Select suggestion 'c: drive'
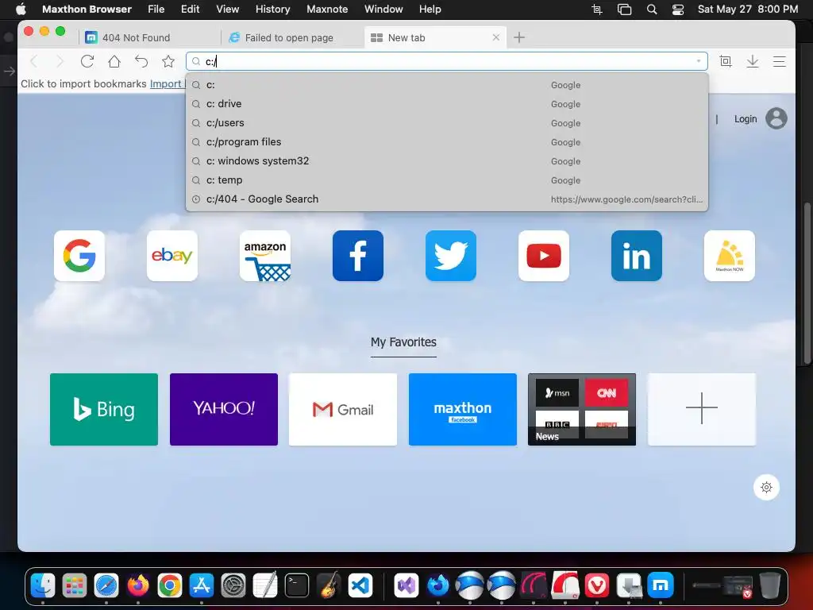The width and height of the screenshot is (813, 610). coord(447,104)
